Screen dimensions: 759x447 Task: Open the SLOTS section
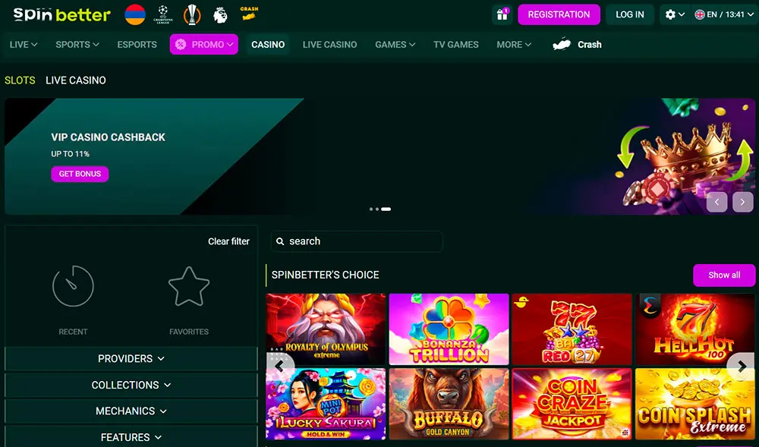(20, 80)
